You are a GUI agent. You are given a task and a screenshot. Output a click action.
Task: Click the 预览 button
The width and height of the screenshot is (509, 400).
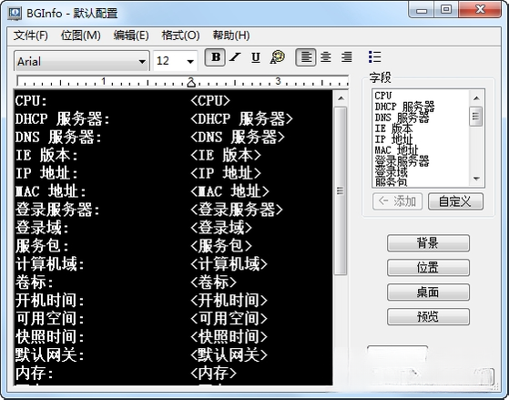(x=428, y=316)
